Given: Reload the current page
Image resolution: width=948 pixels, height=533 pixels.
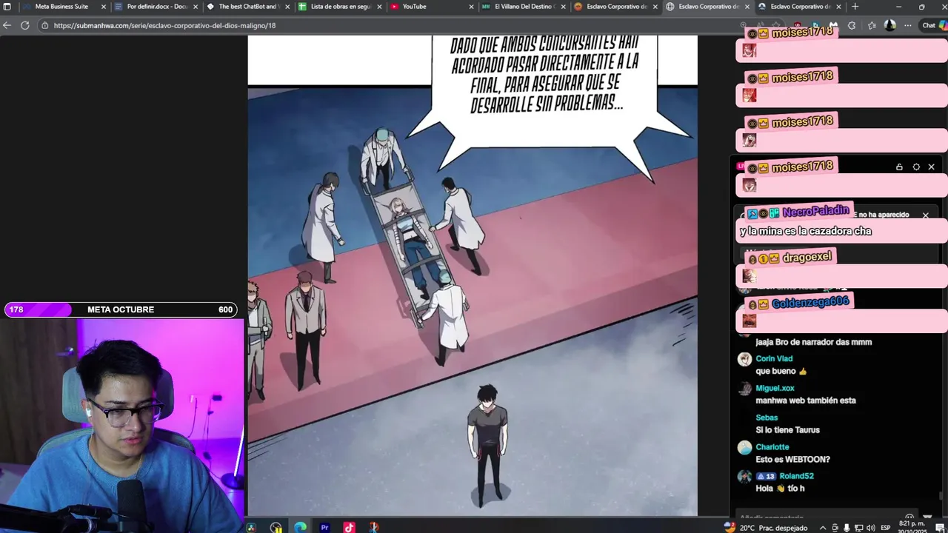Looking at the screenshot, I should [24, 25].
